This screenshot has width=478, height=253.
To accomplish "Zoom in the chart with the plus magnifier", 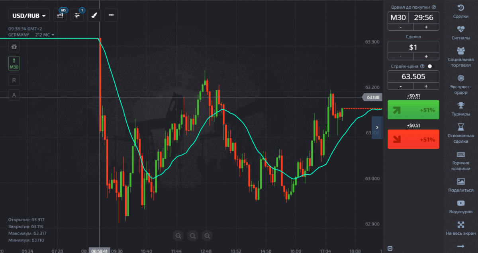I will [x=207, y=236].
